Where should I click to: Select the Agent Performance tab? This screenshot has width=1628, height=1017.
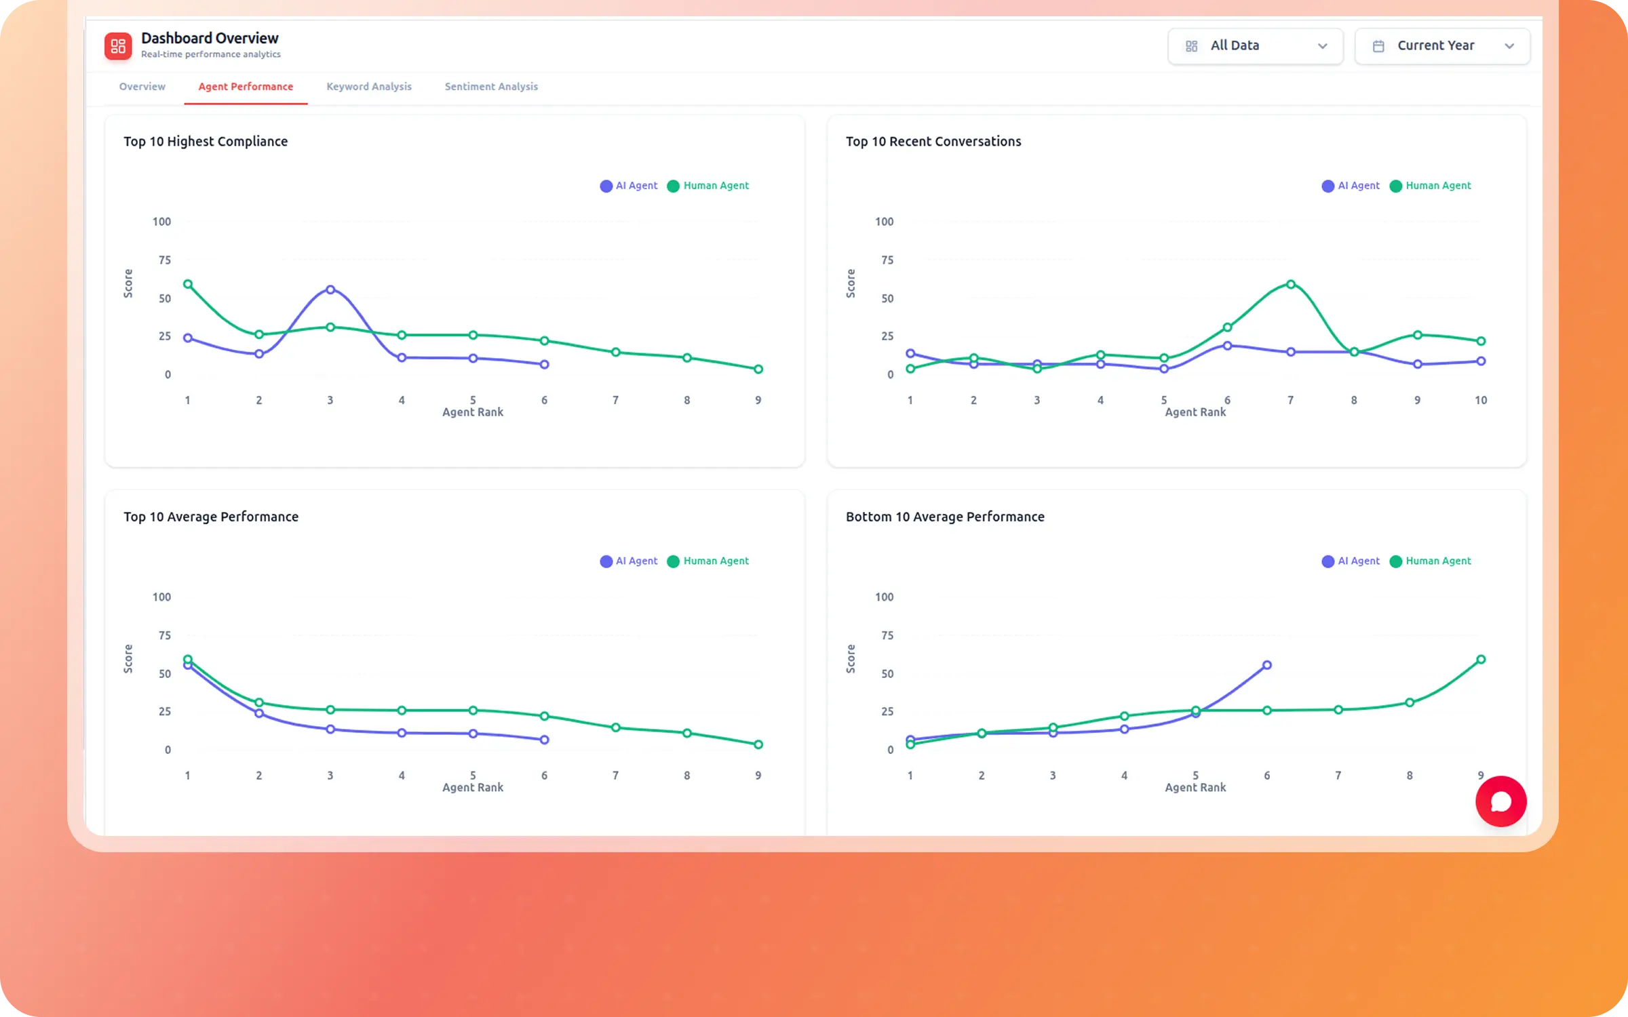[x=246, y=87]
